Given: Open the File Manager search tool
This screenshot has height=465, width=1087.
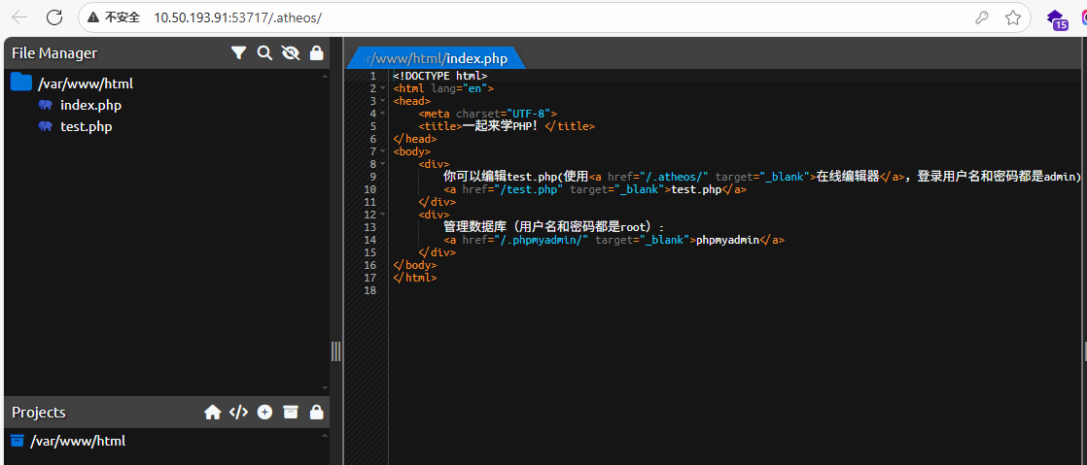Looking at the screenshot, I should (x=264, y=53).
